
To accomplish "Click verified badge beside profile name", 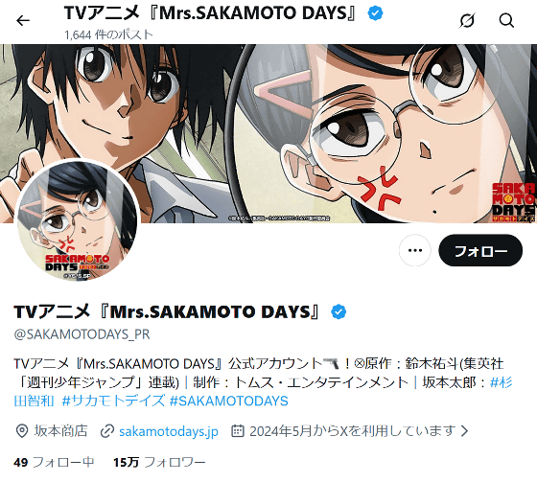I will (x=339, y=311).
